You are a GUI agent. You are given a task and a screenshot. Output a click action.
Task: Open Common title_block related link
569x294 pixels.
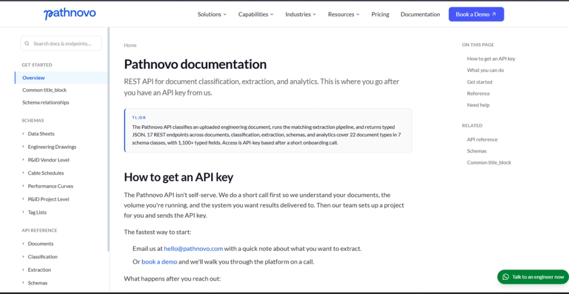click(x=489, y=163)
